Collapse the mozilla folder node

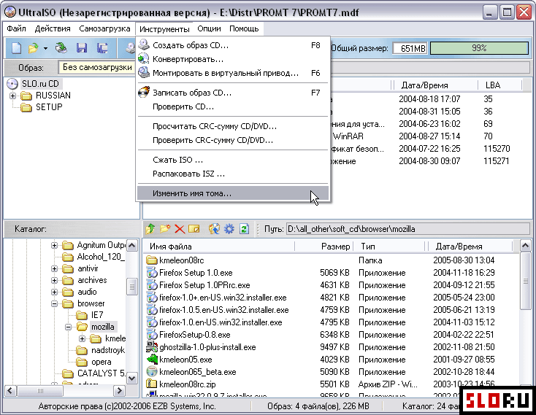(x=68, y=327)
